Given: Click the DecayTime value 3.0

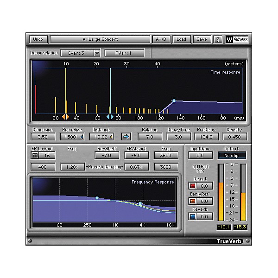Looking at the screenshot, I should 178,137.
